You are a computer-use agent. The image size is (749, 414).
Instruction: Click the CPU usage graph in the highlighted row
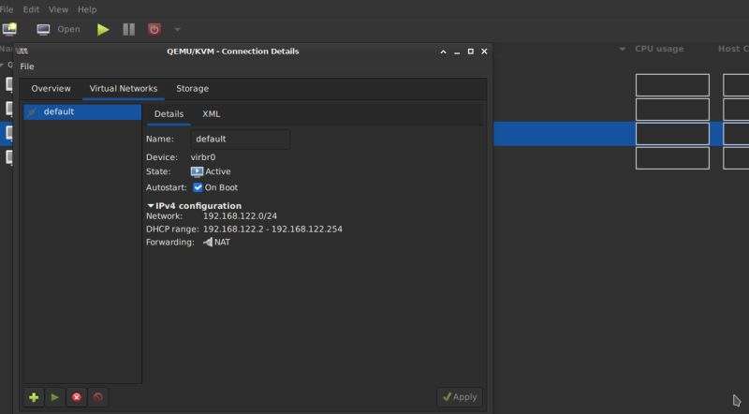pyautogui.click(x=672, y=134)
